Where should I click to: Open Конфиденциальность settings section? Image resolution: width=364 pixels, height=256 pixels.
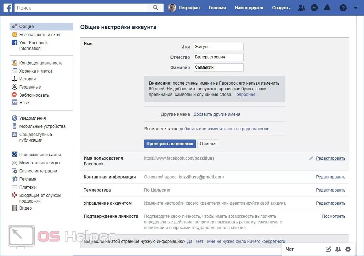click(41, 63)
